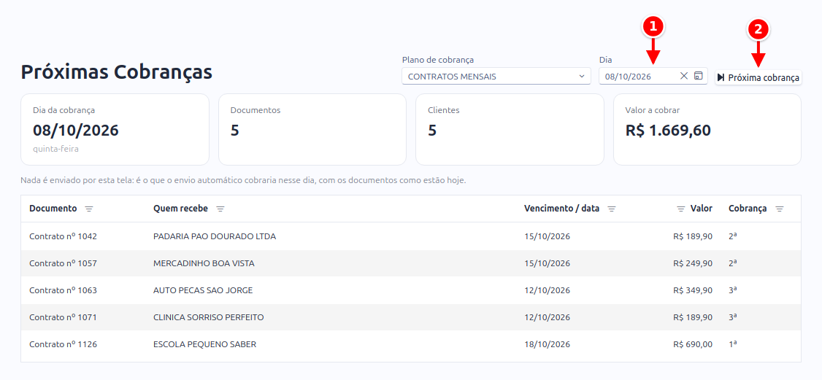Click PADARIA PAO DOURADO LTDA cell
The height and width of the screenshot is (380, 822).
[215, 236]
